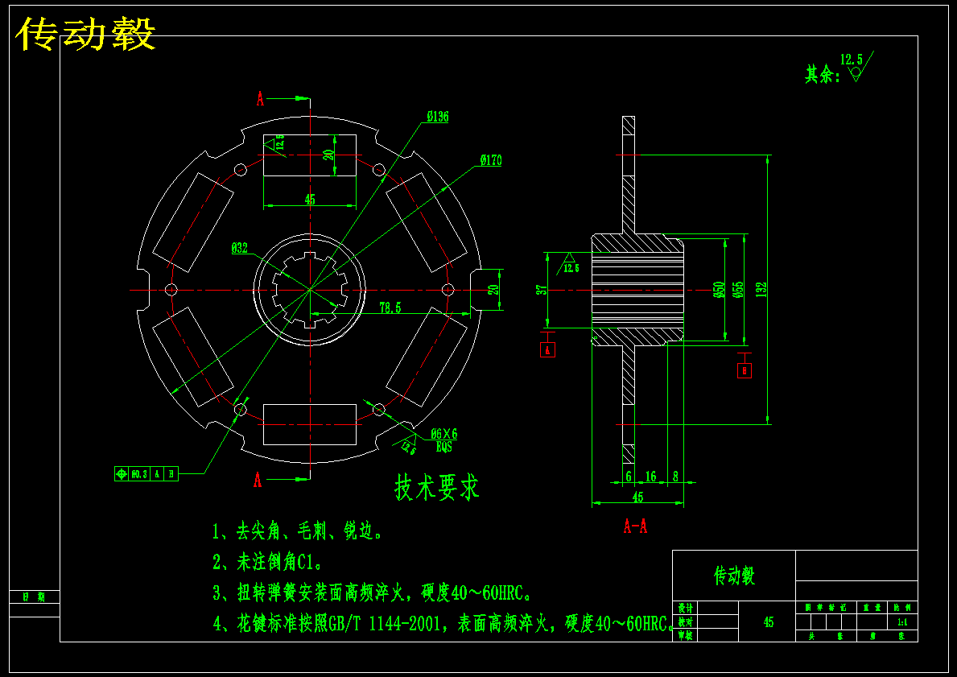
Task: Click the 16 dimension in section view
Action: [650, 477]
